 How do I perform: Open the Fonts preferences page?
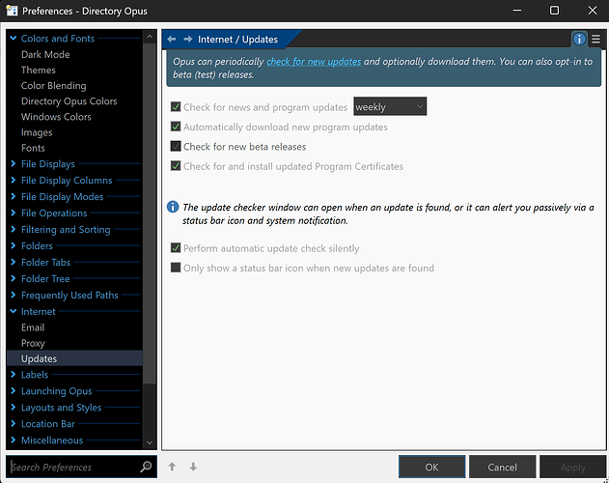[x=33, y=148]
